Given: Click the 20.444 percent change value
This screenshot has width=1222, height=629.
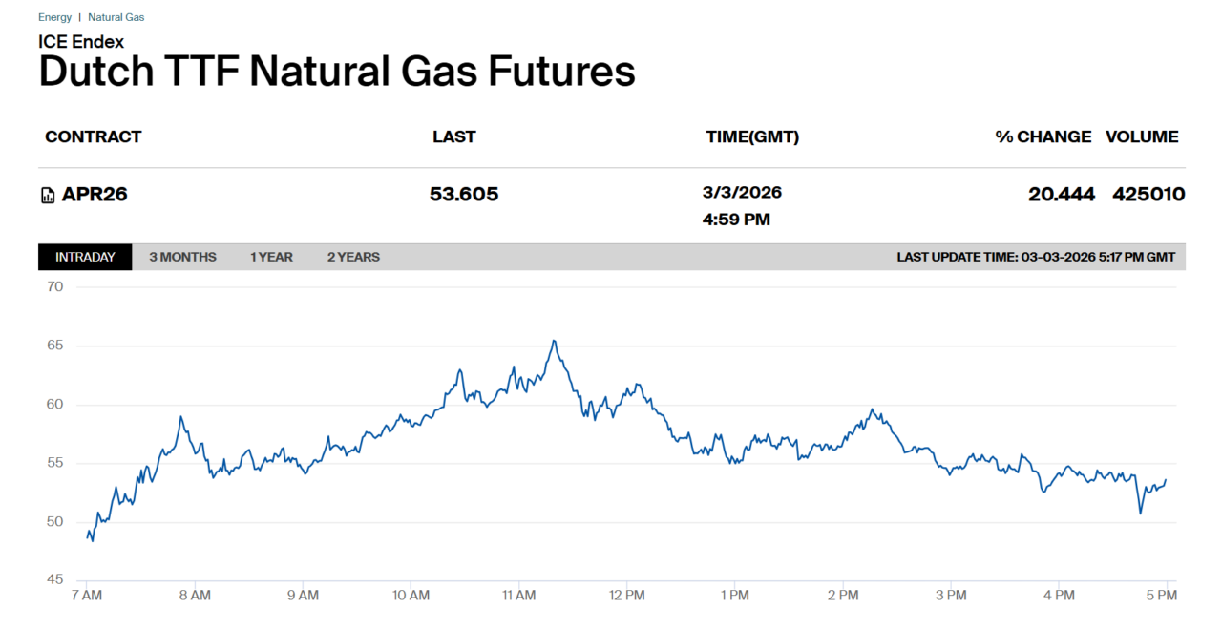Looking at the screenshot, I should 1061,195.
